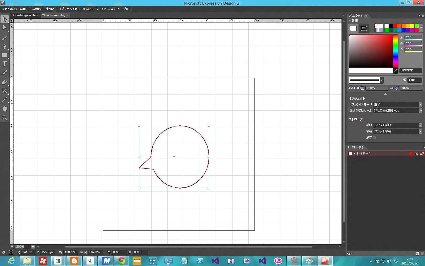Select the Pen tool
Image resolution: width=425 pixels, height=266 pixels.
pyautogui.click(x=5, y=46)
